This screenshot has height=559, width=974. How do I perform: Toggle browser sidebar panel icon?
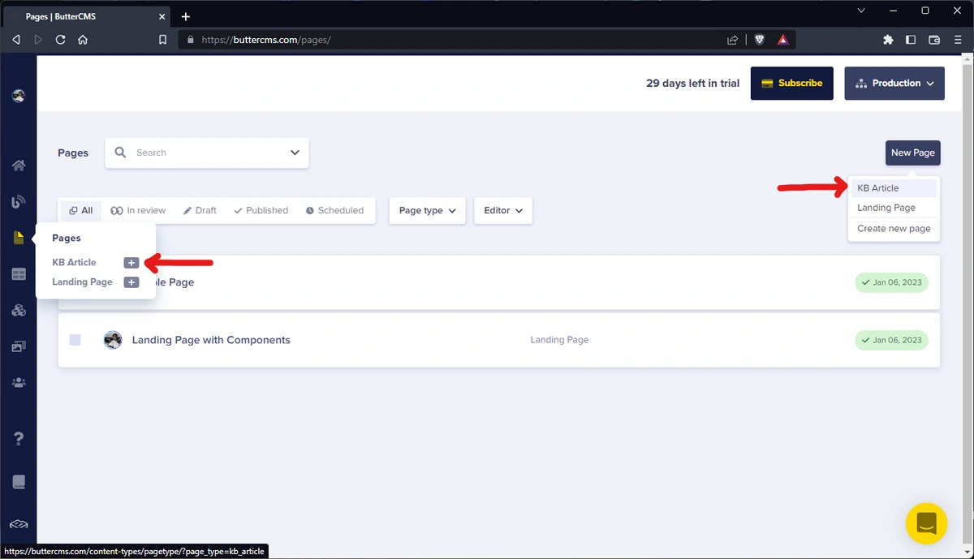coord(911,39)
